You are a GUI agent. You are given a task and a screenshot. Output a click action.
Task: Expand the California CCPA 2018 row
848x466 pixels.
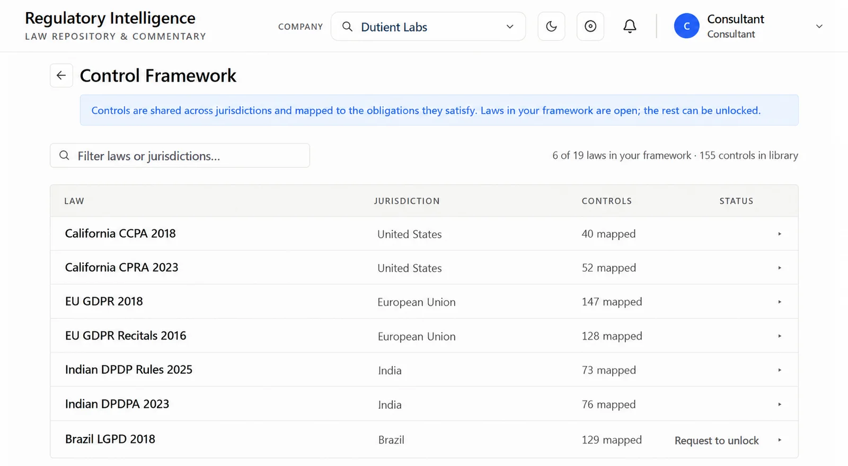780,234
